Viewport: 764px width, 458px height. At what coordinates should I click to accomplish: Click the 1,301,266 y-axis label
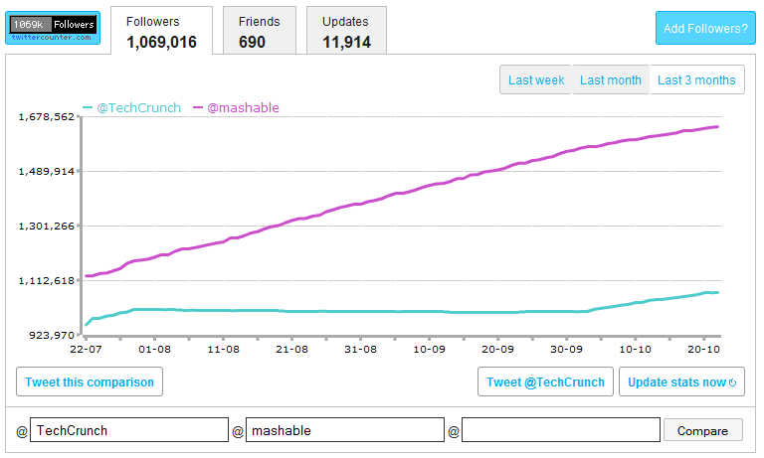[47, 226]
